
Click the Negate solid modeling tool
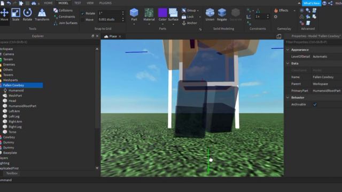click(222, 14)
